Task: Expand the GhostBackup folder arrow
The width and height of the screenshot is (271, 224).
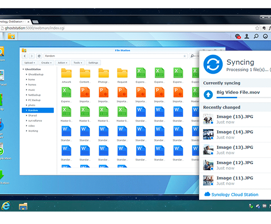Action: coord(26,74)
